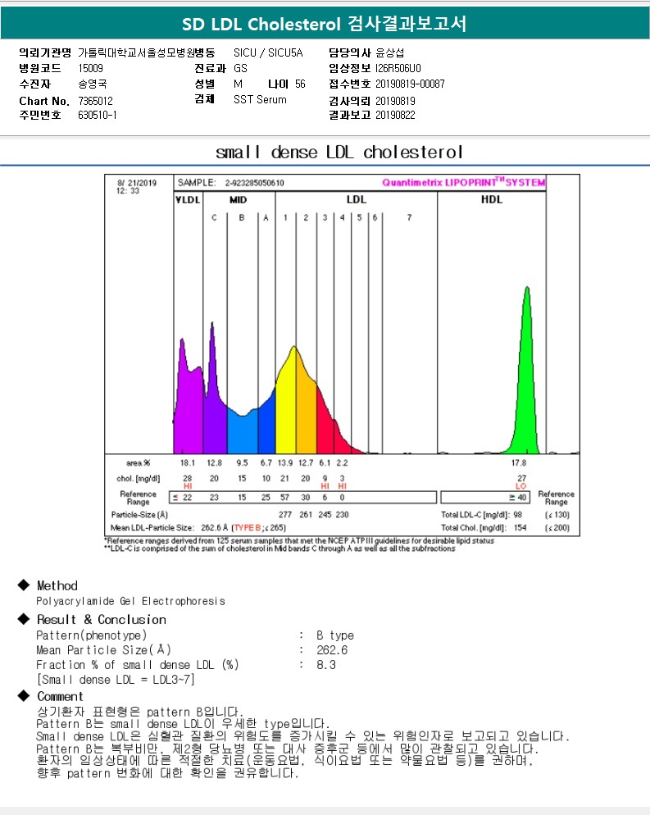
Task: Click the NCEP ATP III reference ranges footnote
Action: pos(299,540)
